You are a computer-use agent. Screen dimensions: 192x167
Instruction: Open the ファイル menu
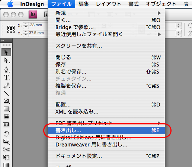(61, 4)
